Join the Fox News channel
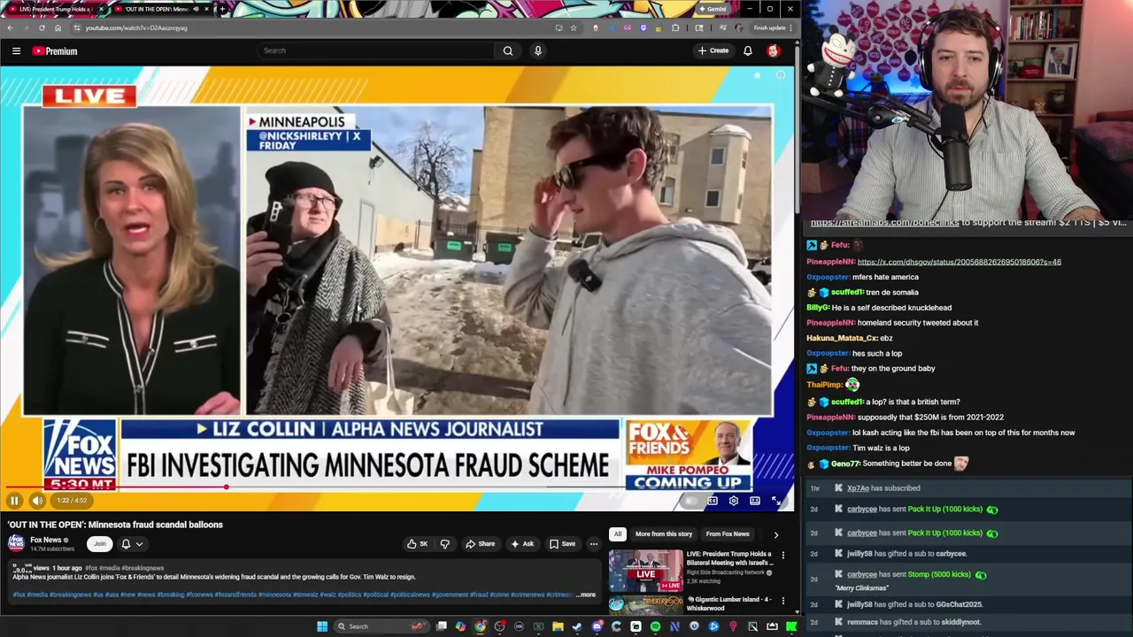Screen dimensions: 1133x637 100,544
